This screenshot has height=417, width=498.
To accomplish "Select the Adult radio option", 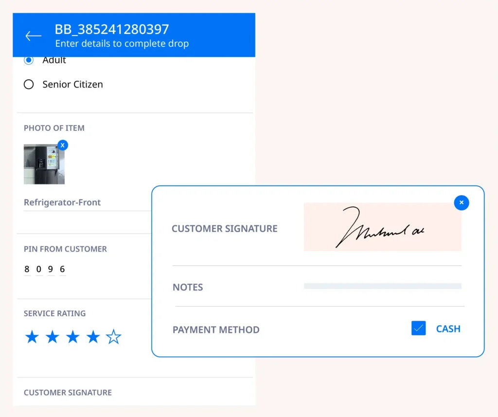I will click(29, 60).
